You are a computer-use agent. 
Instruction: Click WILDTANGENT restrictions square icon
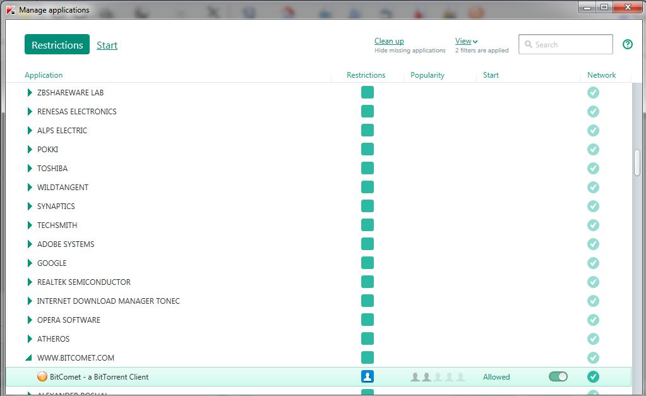click(368, 187)
